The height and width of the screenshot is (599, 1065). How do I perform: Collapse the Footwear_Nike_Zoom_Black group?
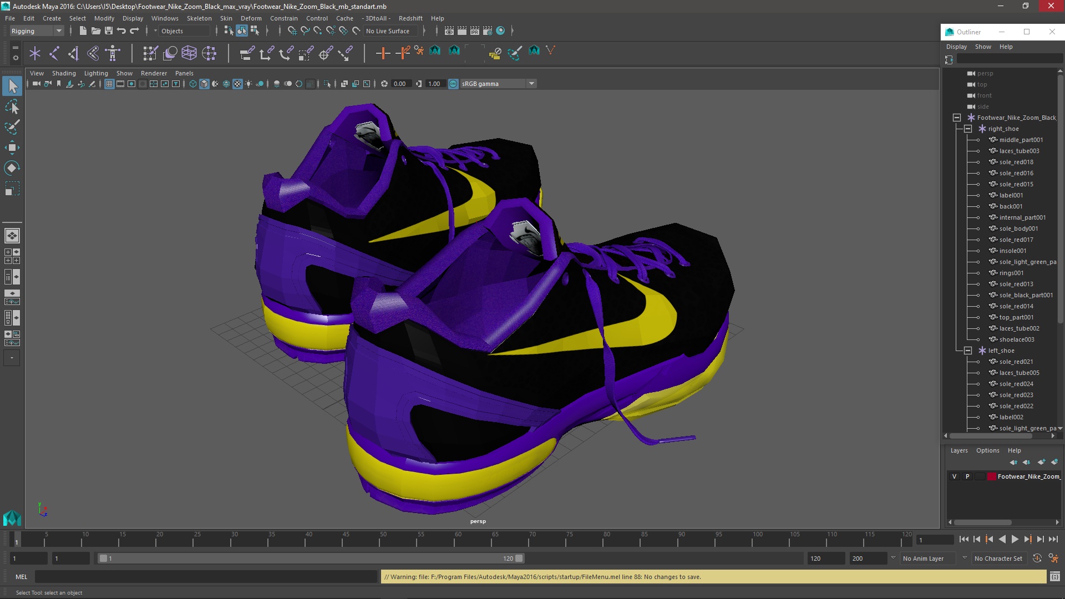point(957,118)
